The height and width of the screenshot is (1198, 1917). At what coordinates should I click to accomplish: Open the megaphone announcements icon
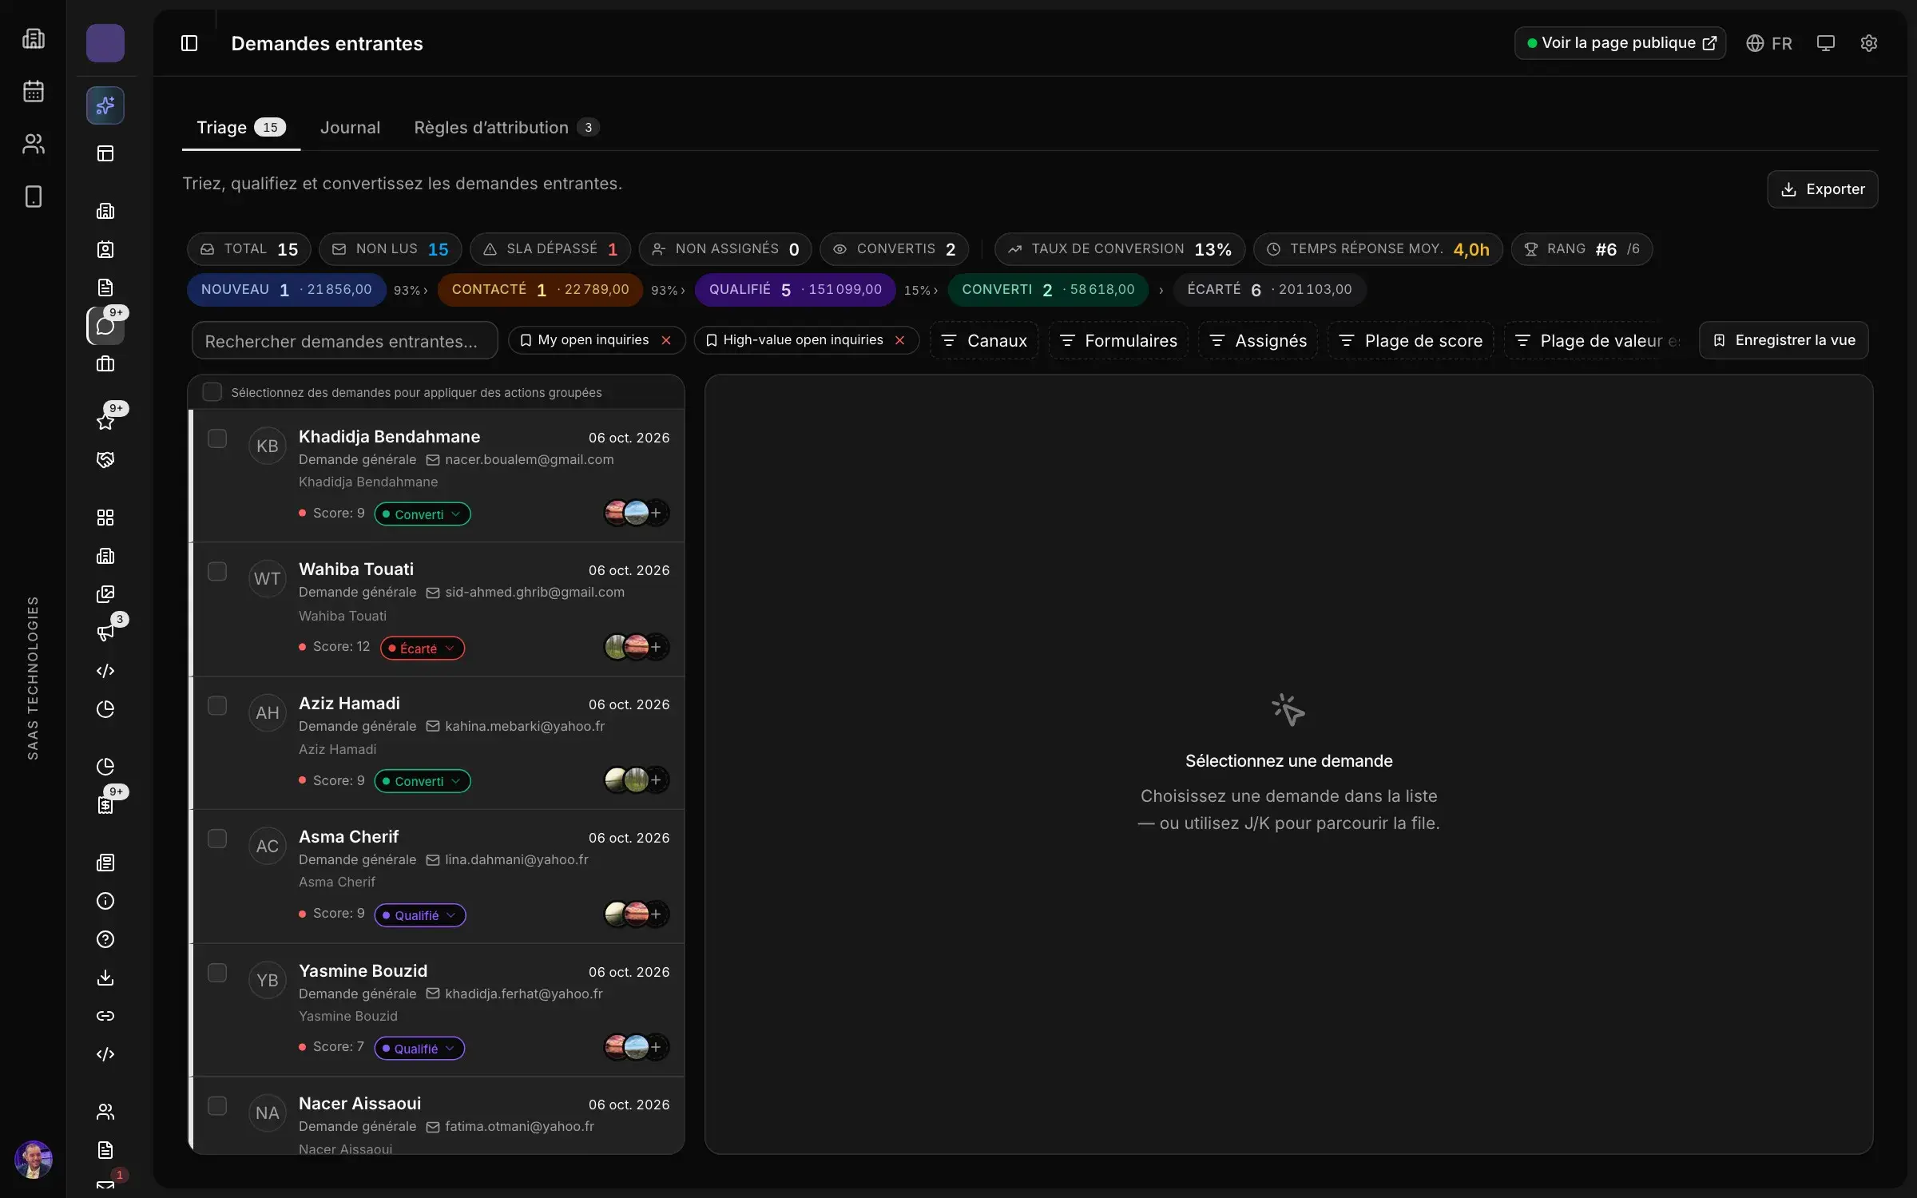105,633
